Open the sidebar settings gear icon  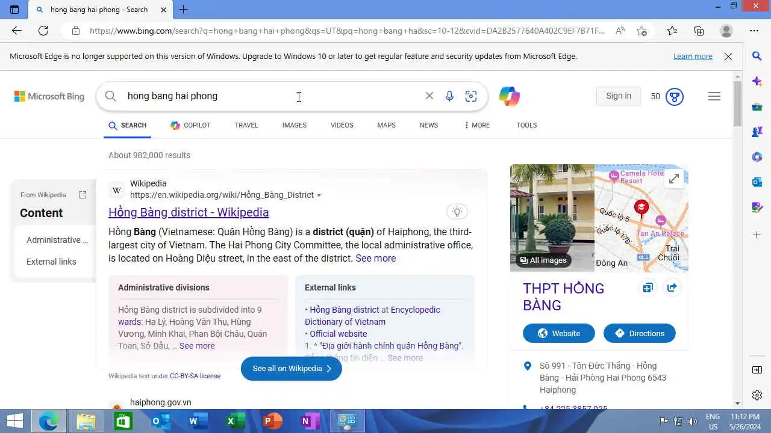pyautogui.click(x=757, y=395)
